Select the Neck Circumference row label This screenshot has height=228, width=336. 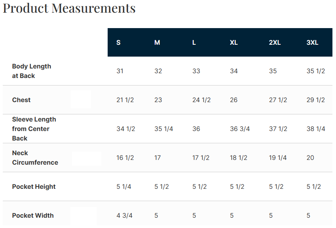[35, 158]
